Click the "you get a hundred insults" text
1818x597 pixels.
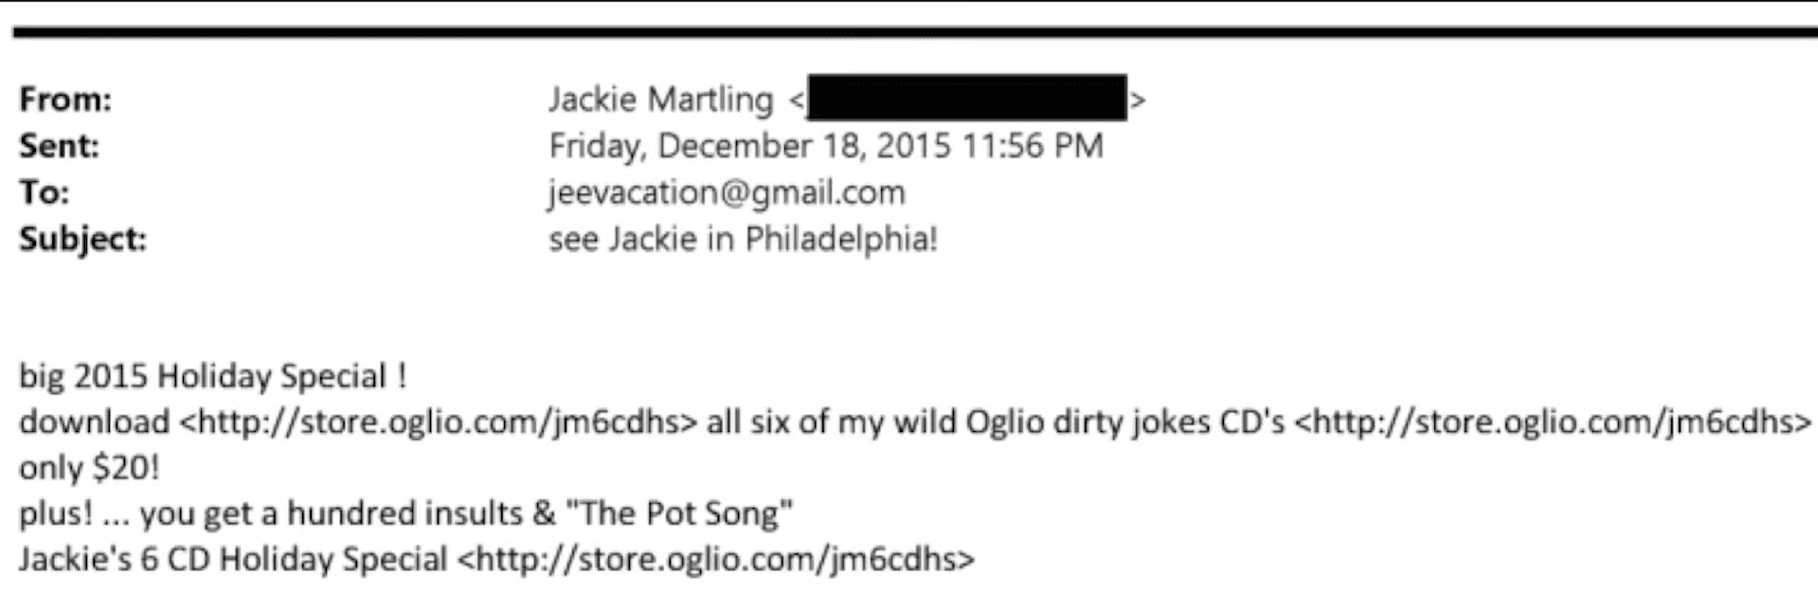click(x=331, y=514)
